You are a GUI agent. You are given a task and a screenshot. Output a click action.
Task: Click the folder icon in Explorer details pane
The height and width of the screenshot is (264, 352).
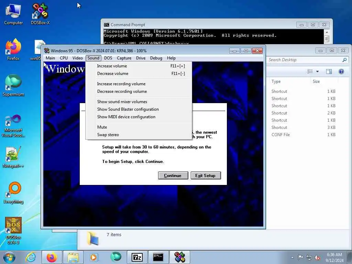[x=93, y=238]
